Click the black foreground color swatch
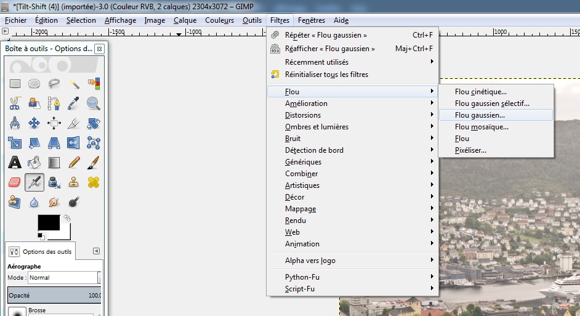 [48, 222]
